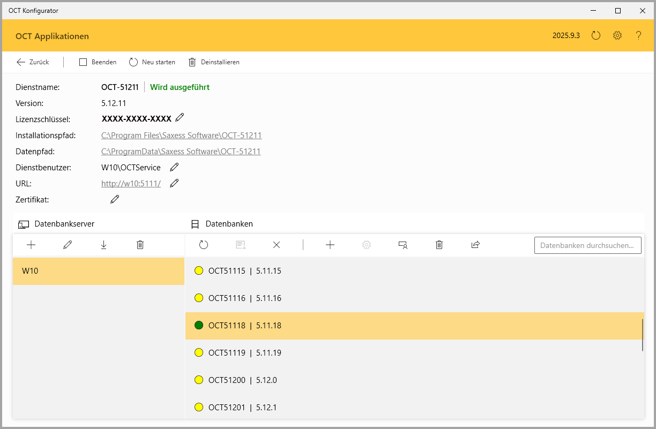The height and width of the screenshot is (429, 656).
Task: Add a new database with plus icon
Action: [x=330, y=245]
